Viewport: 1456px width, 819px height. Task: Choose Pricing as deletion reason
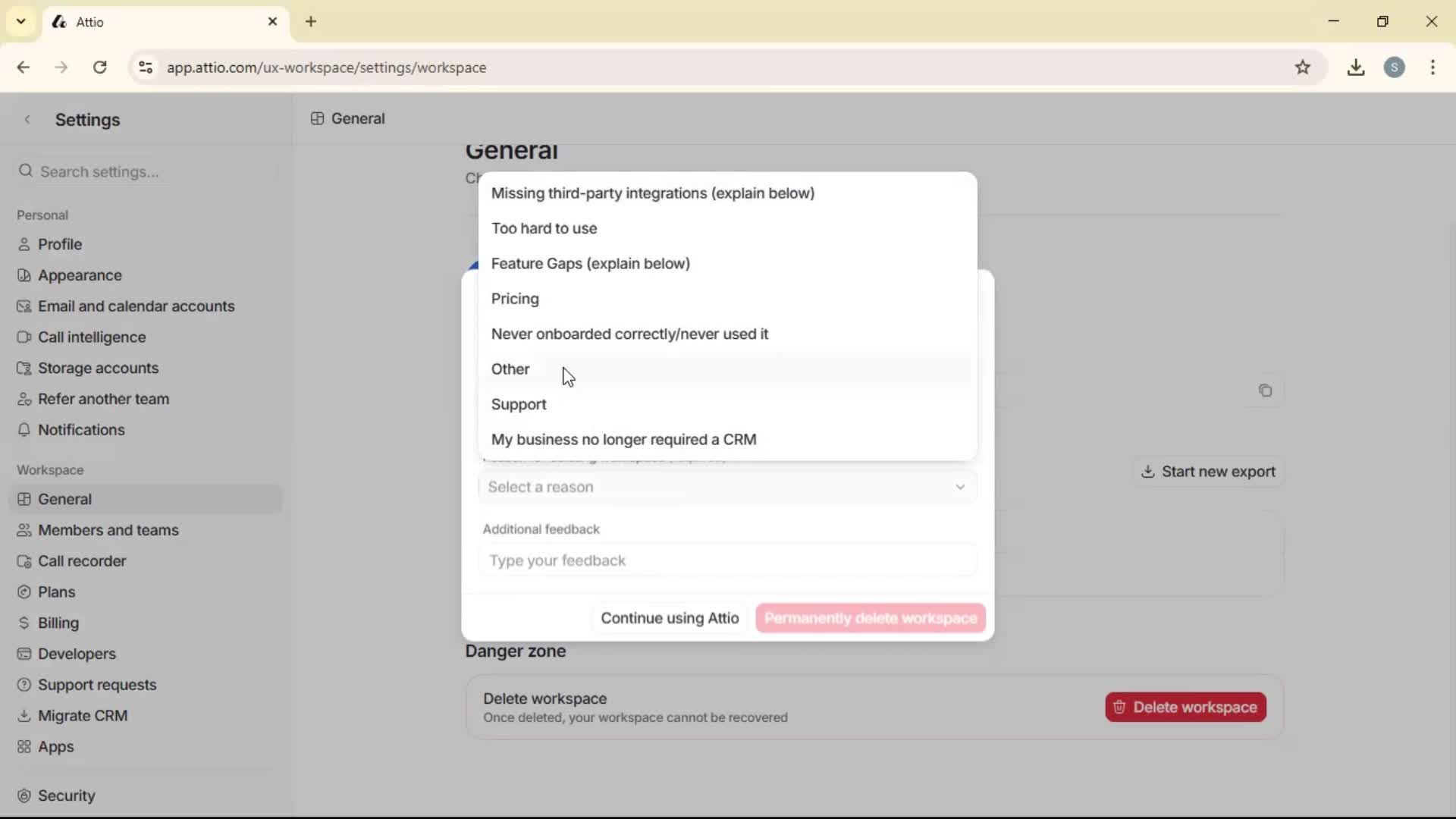[x=515, y=299]
